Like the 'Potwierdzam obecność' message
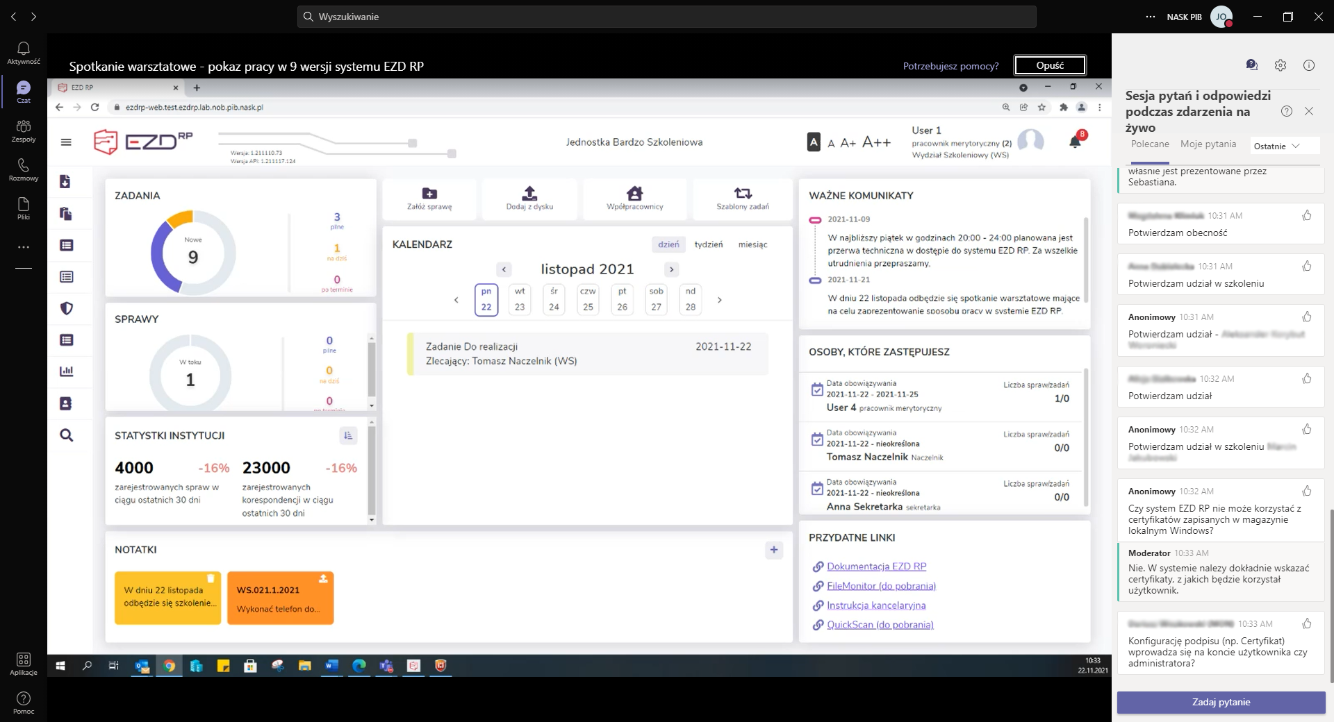 [x=1307, y=216]
